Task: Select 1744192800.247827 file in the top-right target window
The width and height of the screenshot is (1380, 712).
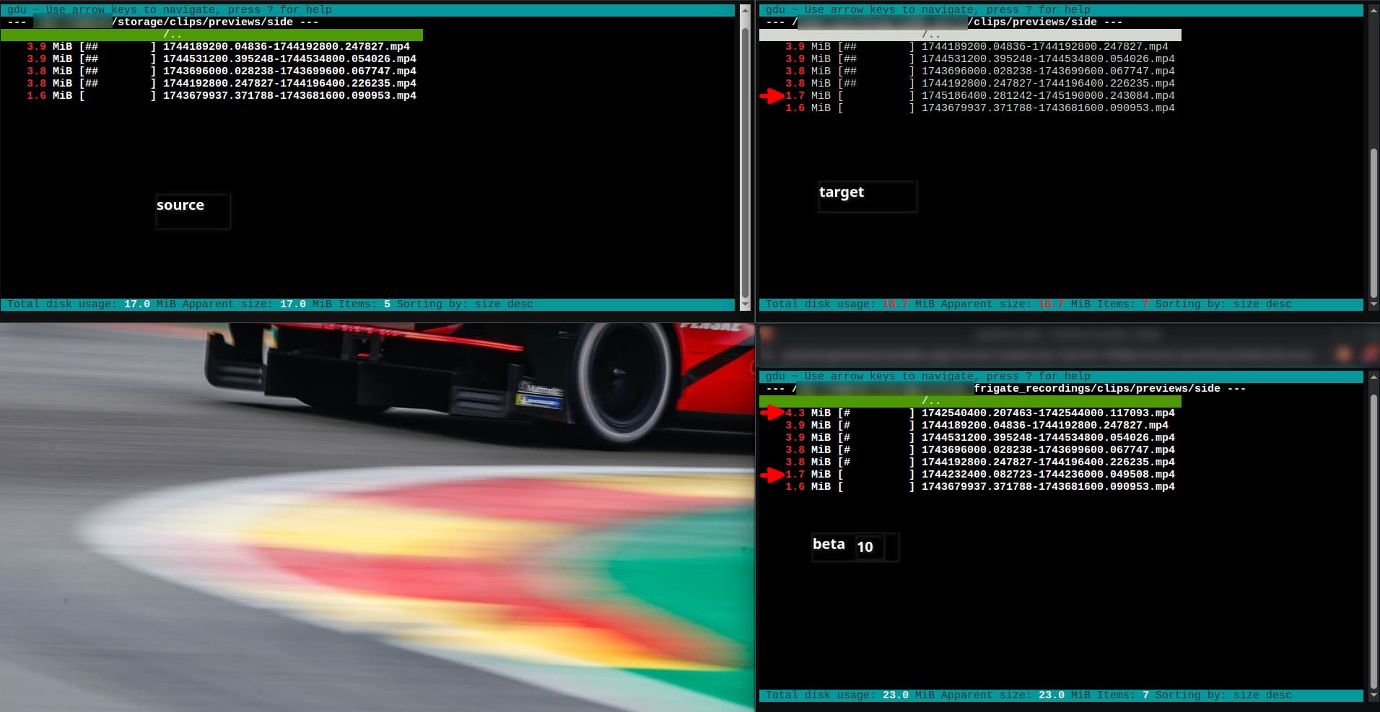Action: 979,83
